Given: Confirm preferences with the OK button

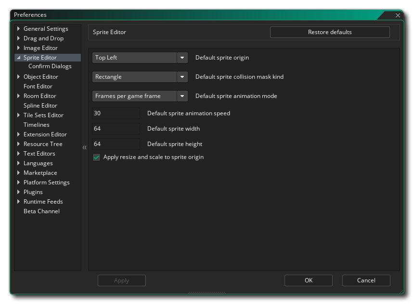Looking at the screenshot, I should point(308,280).
